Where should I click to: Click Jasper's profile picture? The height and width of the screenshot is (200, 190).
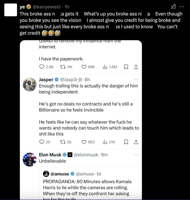(x=30, y=84)
